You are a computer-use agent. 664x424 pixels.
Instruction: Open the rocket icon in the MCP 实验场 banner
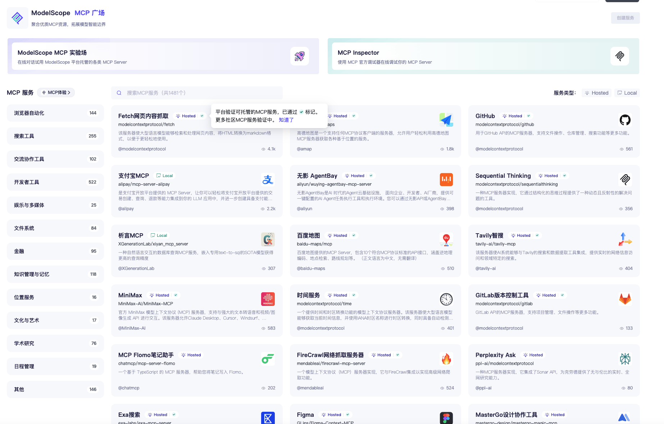pyautogui.click(x=299, y=56)
